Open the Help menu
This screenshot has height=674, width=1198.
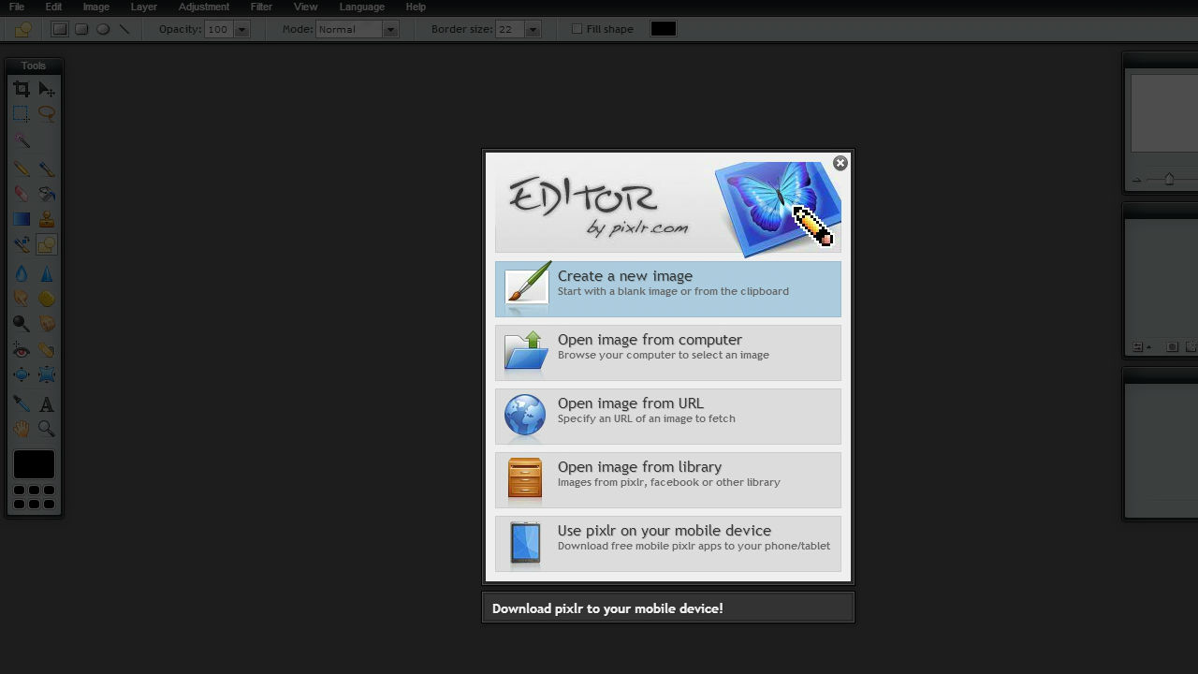[x=416, y=7]
